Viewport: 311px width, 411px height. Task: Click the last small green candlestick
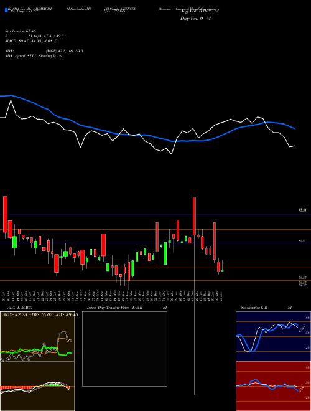click(x=223, y=271)
